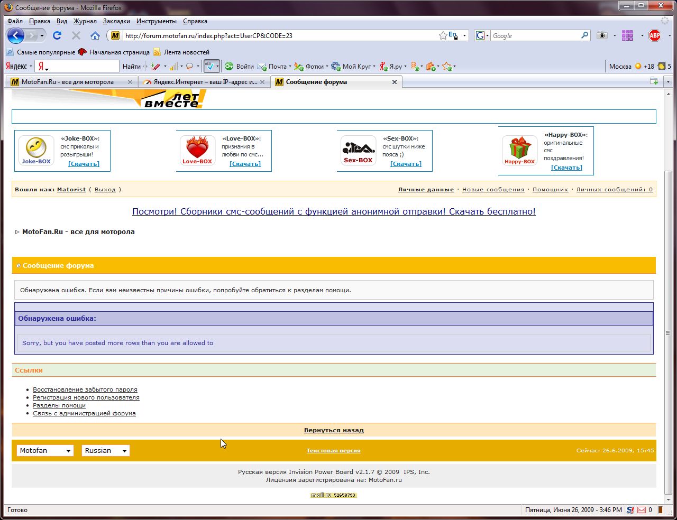Click the orange wallet icon in the Yandex bar
This screenshot has height=520, width=677.
[431, 67]
